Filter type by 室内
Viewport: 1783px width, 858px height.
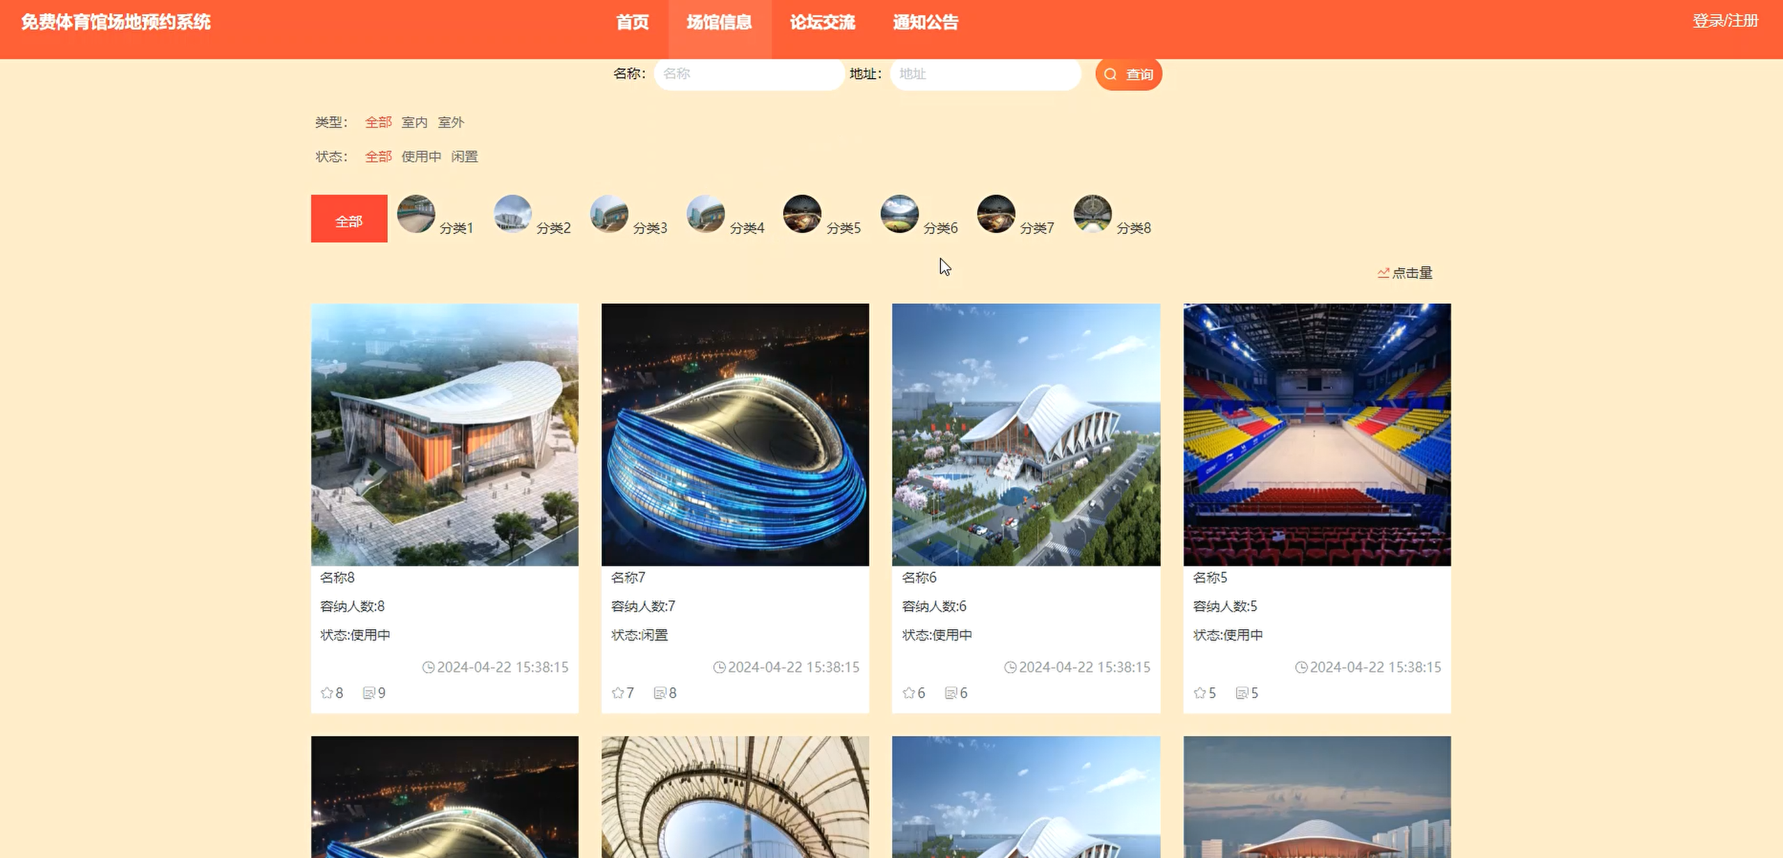click(x=414, y=123)
